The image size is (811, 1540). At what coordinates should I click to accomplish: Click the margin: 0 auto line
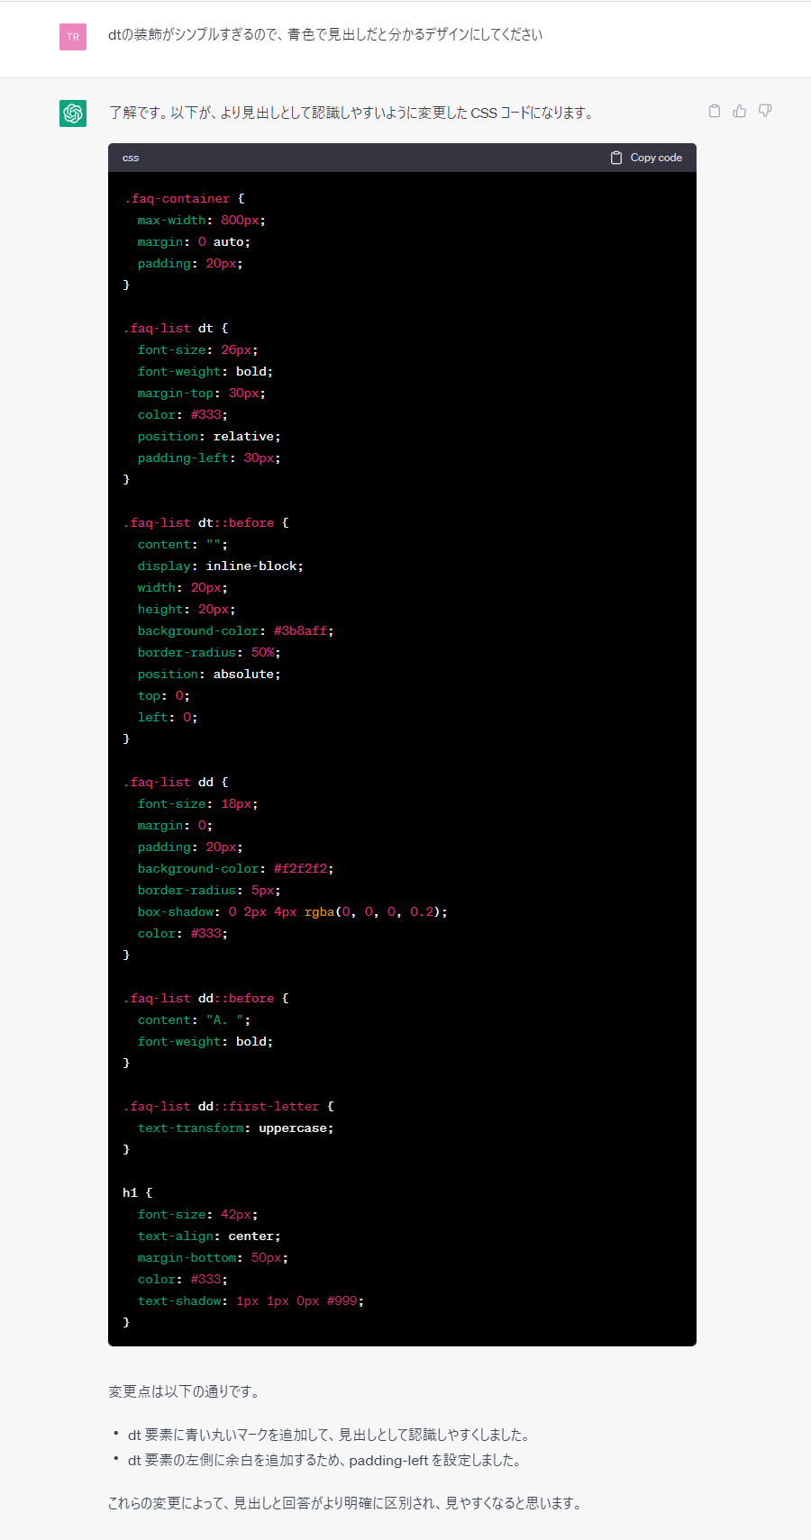tap(194, 241)
